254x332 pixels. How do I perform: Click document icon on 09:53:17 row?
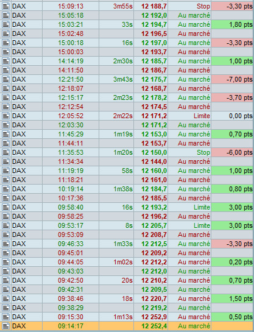click(5, 225)
